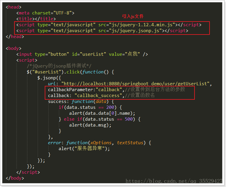This screenshot has height=187, width=226.
Task: Click the jquery.jsonp.js script line
Action: 102,31
